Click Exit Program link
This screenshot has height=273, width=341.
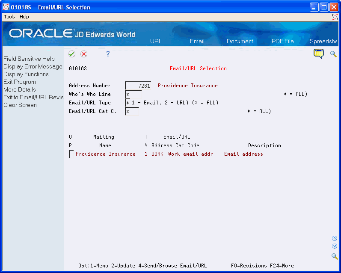tap(20, 82)
